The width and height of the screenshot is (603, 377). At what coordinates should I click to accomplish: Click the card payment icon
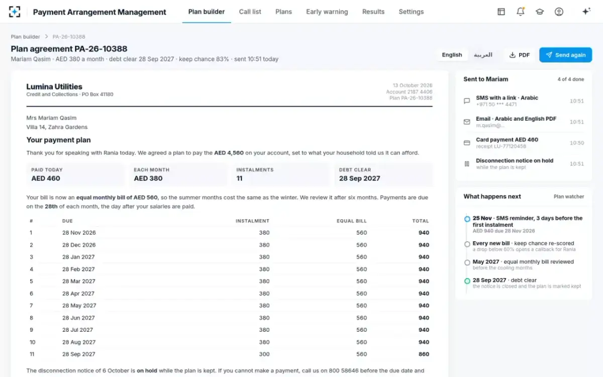point(467,143)
